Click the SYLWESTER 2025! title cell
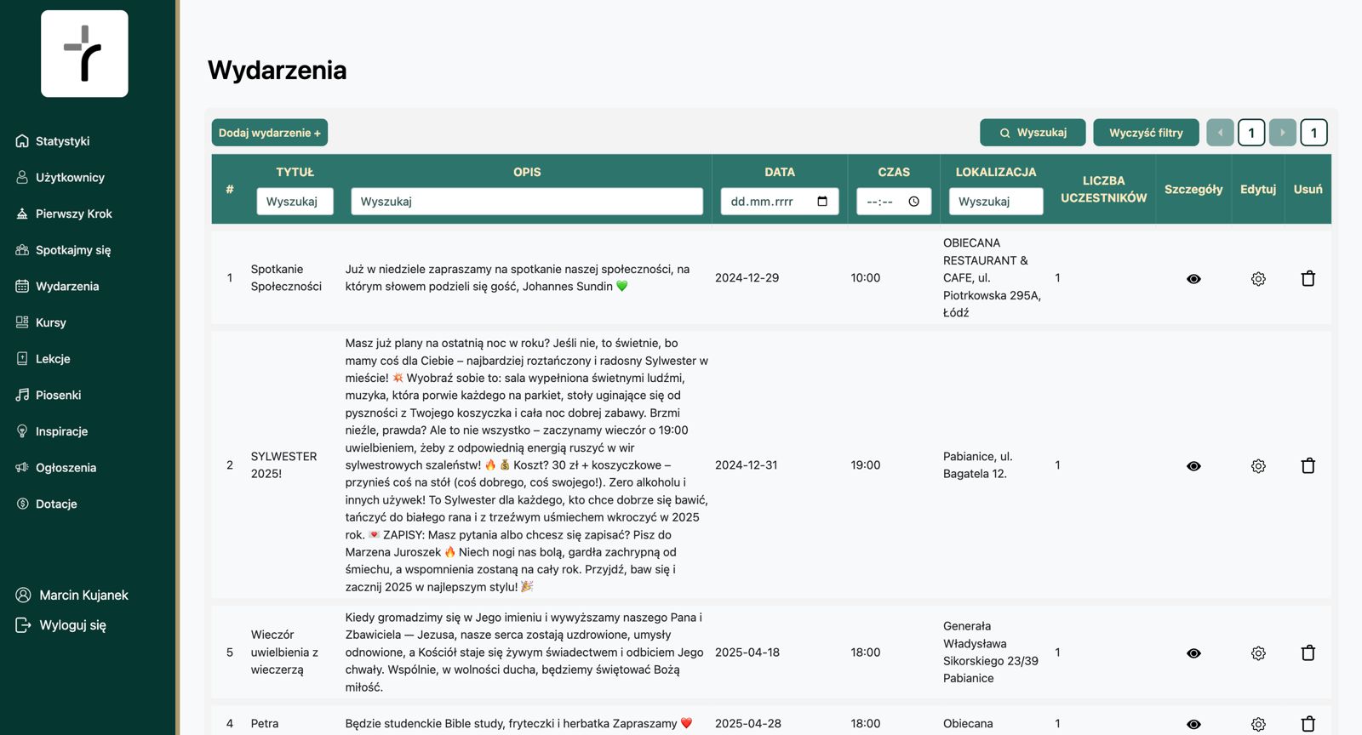This screenshot has height=735, width=1362. click(283, 464)
